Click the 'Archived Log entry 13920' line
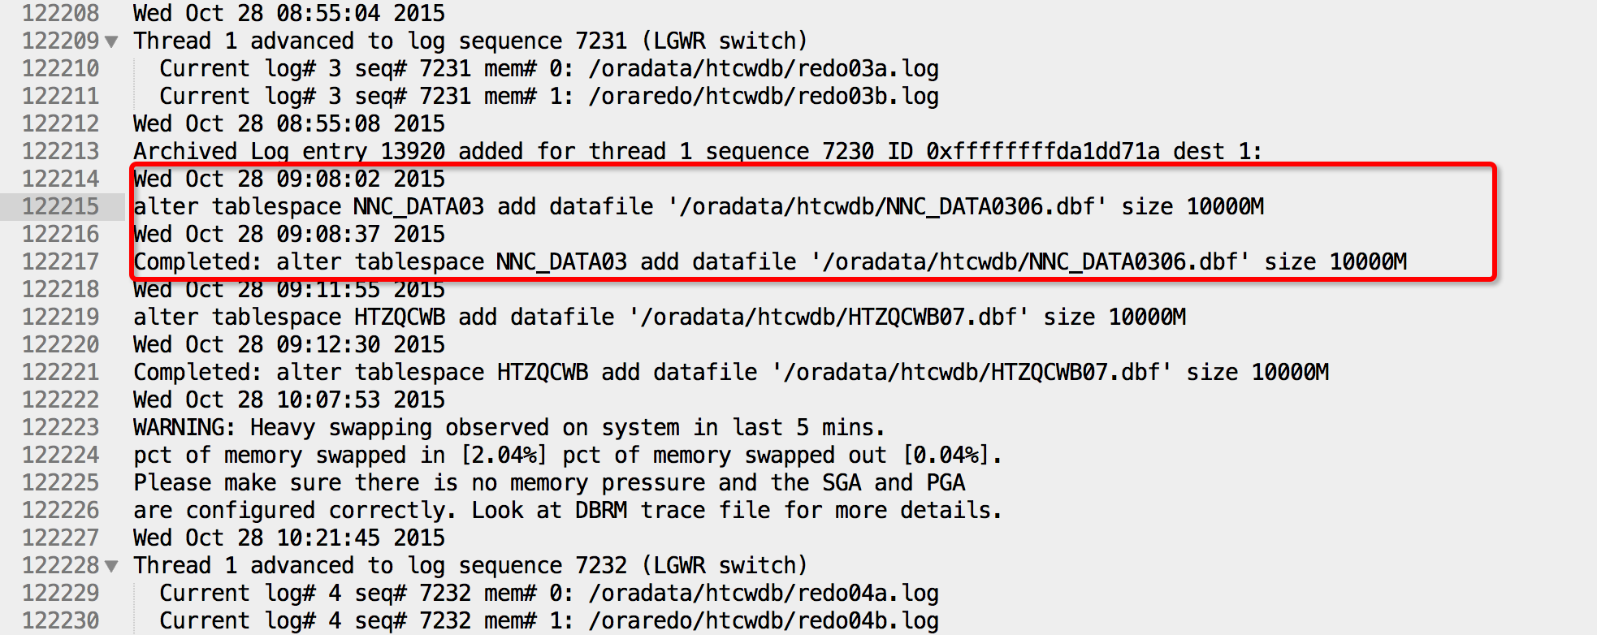This screenshot has width=1597, height=635. [698, 151]
